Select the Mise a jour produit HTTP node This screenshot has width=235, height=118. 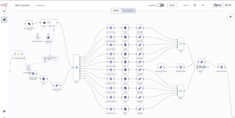pyautogui.click(x=222, y=67)
